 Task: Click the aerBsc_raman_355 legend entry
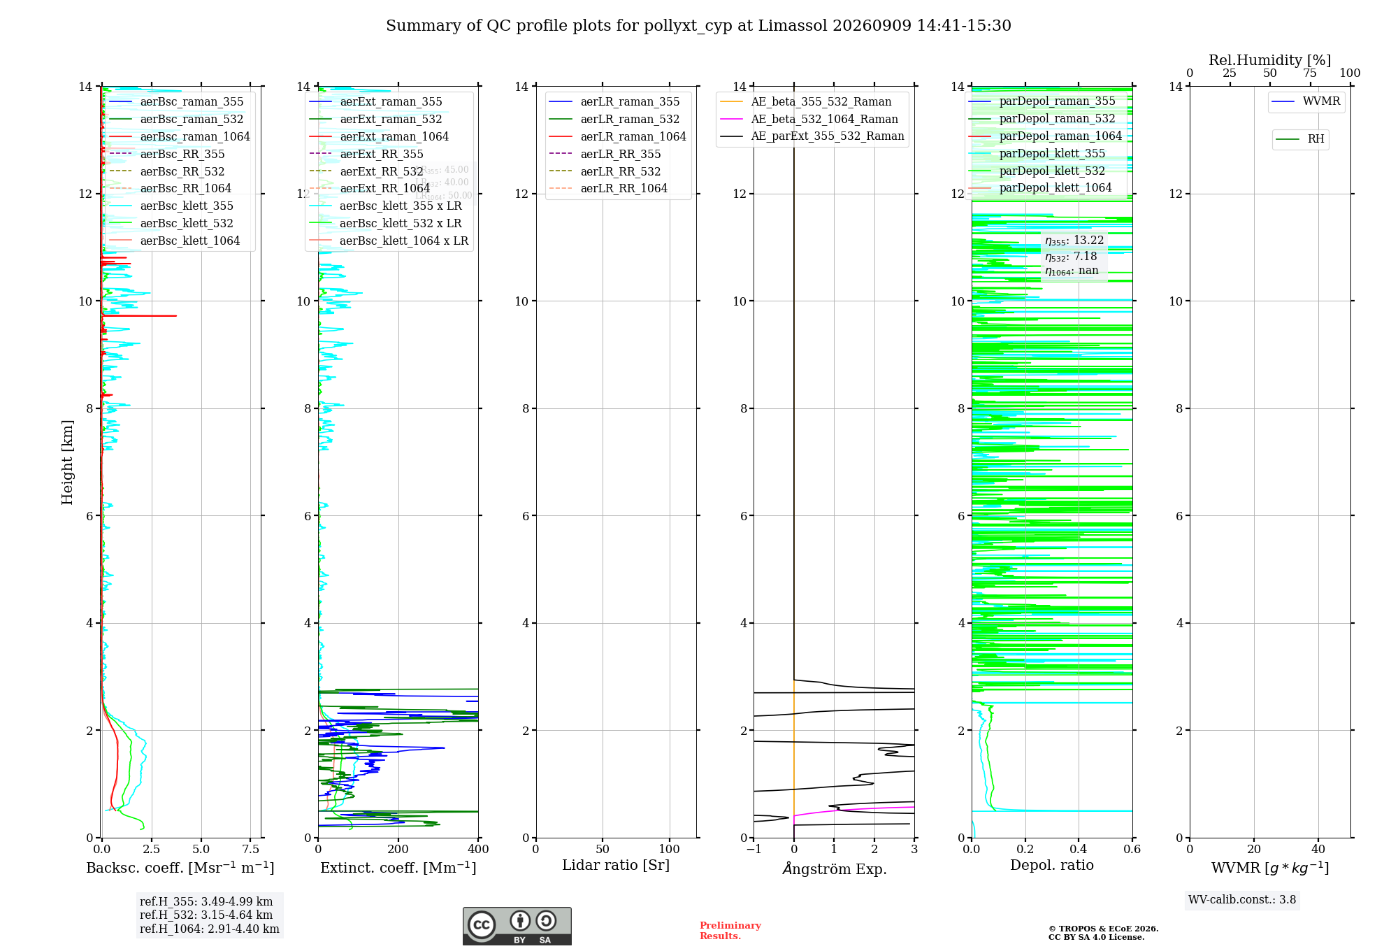[x=176, y=101]
